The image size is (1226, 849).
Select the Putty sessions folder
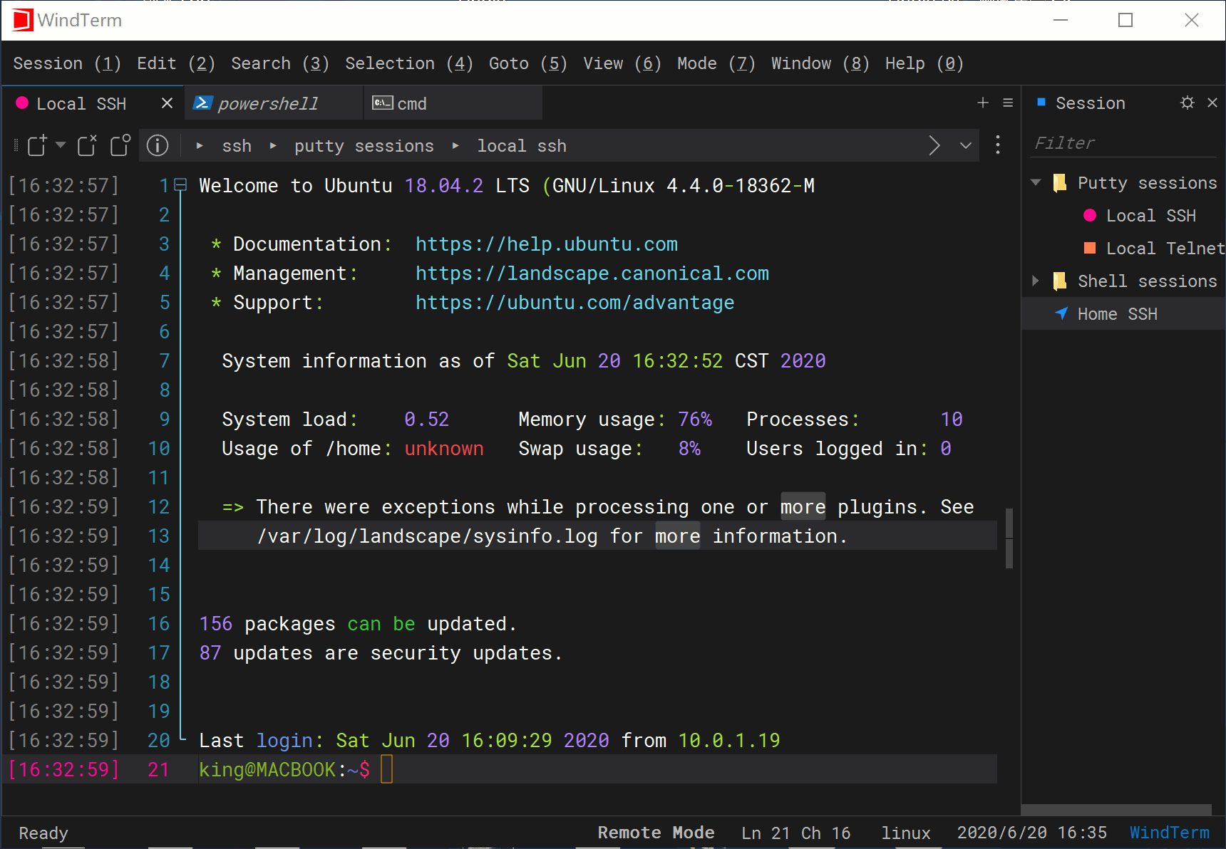point(1147,183)
